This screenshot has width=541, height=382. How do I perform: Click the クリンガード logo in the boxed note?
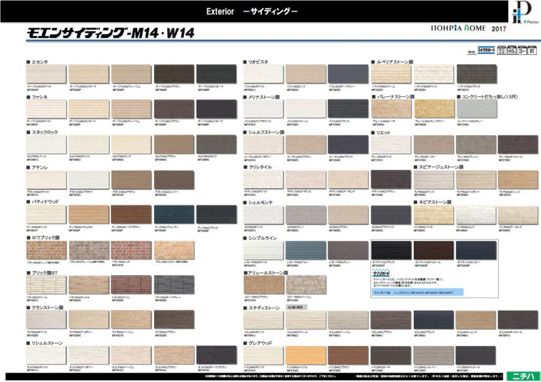381,274
